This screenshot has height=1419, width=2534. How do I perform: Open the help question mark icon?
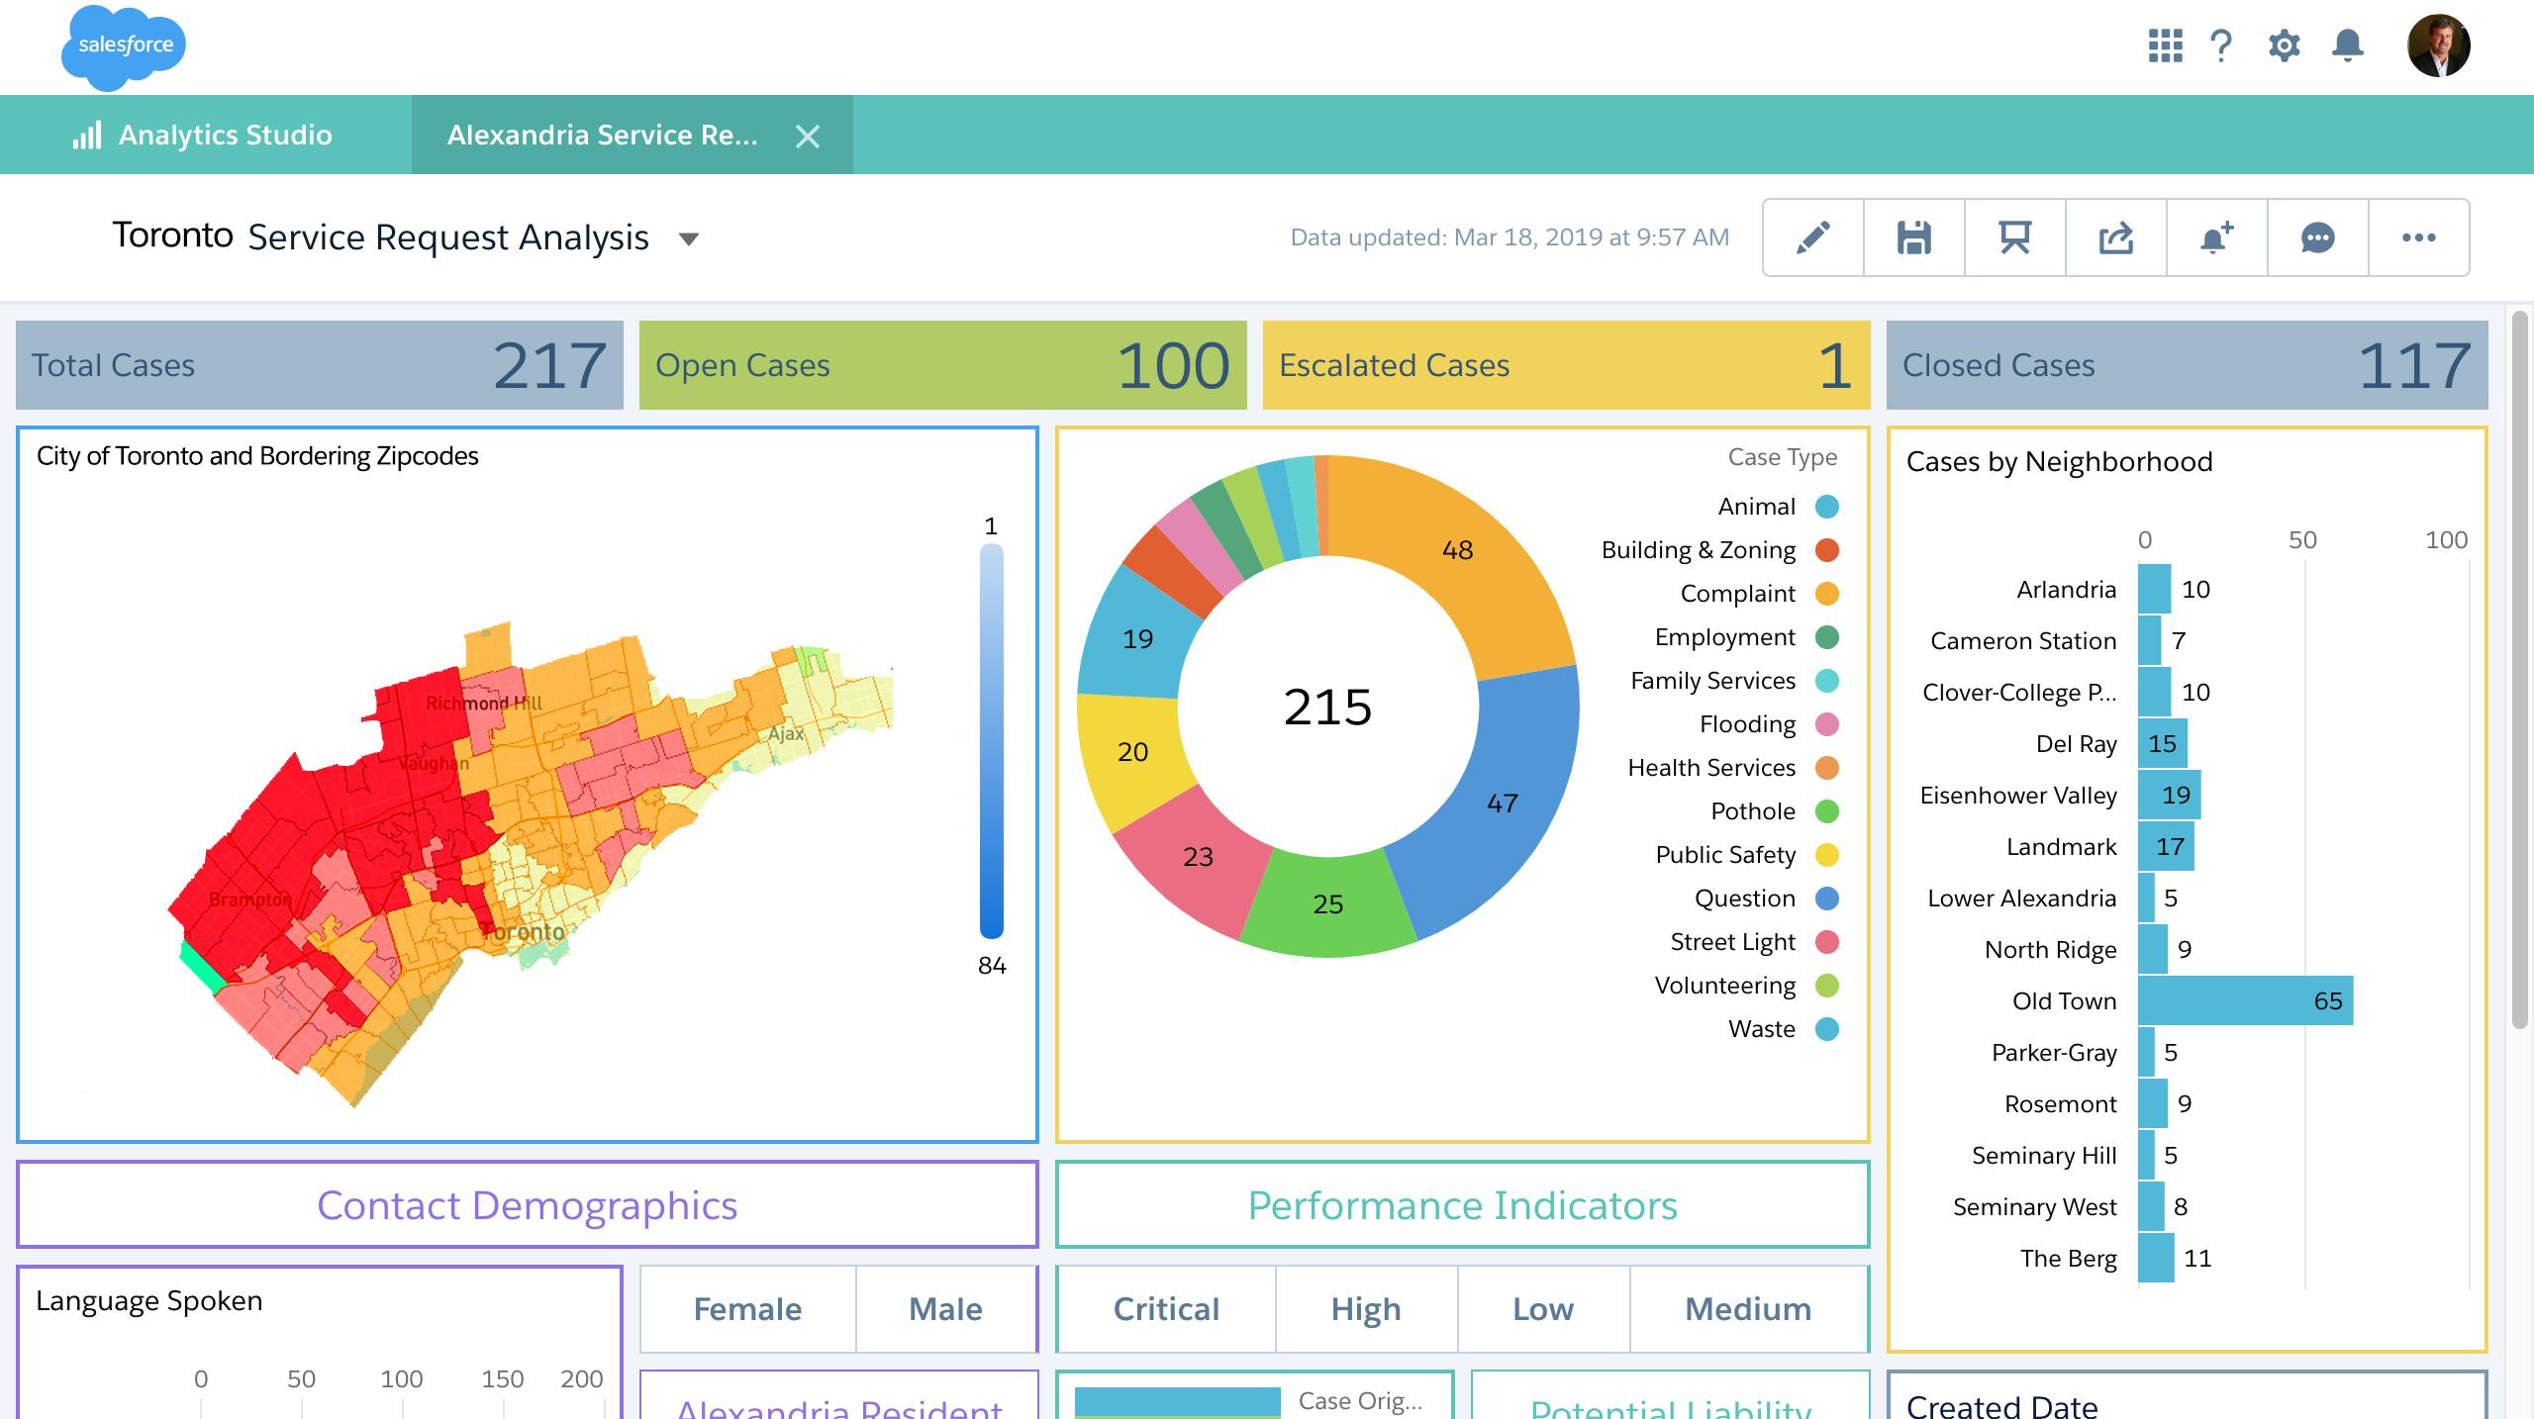pos(2221,46)
